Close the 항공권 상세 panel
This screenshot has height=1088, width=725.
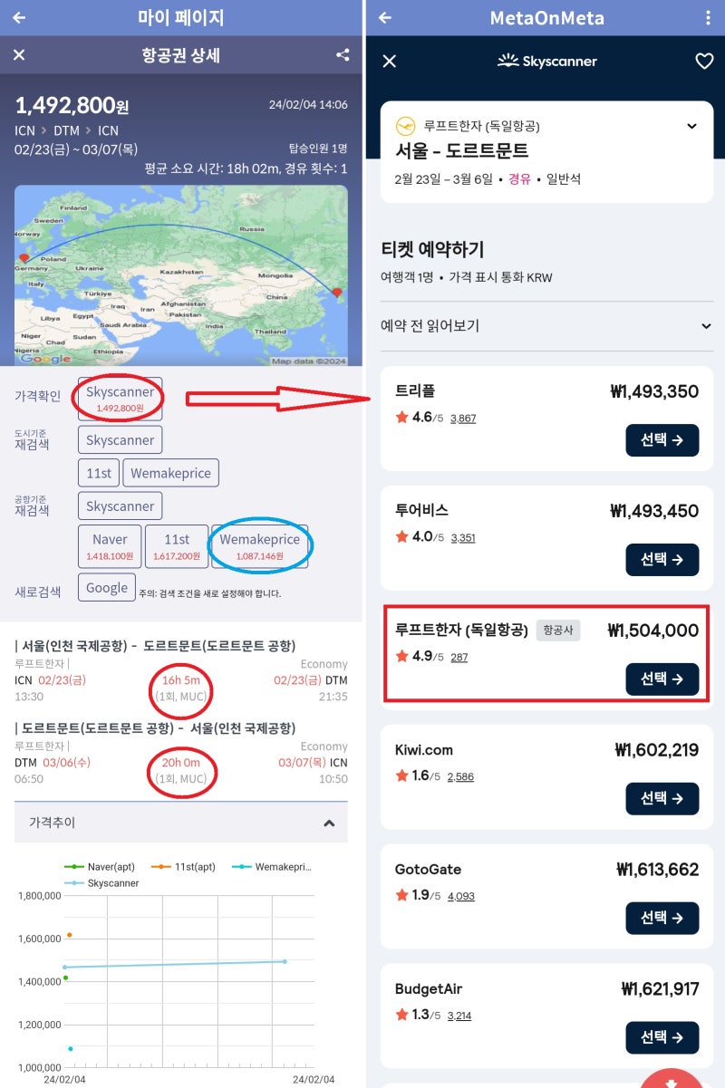coord(19,55)
